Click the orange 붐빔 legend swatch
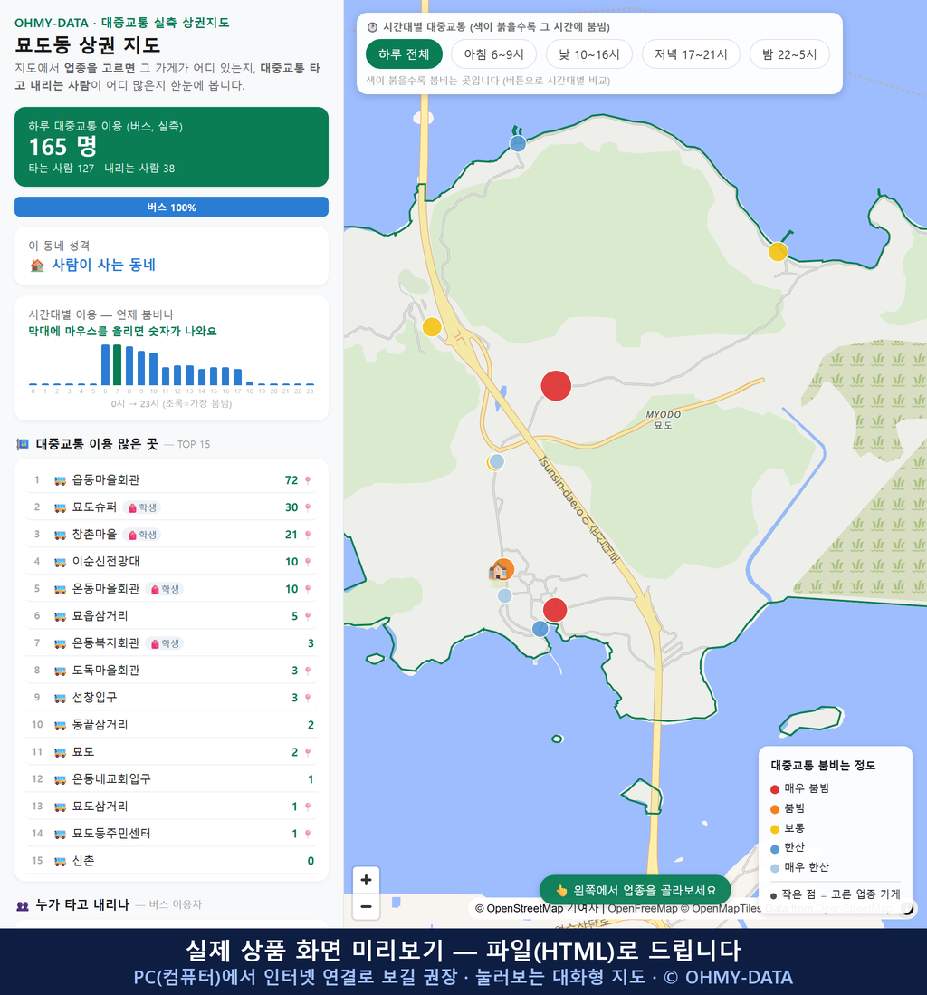 coord(775,809)
